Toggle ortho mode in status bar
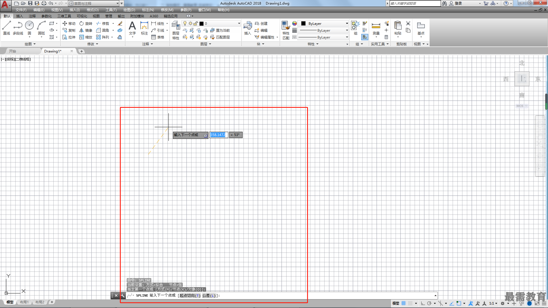The image size is (548, 308). [423, 303]
